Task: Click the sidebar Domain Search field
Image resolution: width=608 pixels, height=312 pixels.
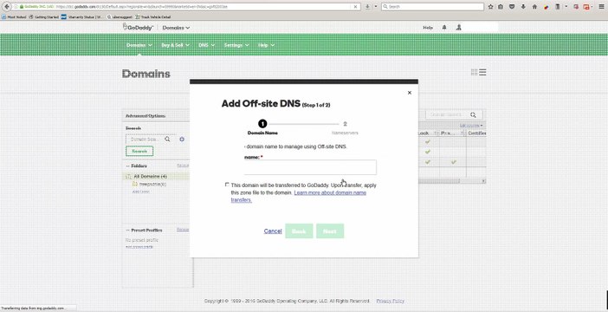Action: [145, 139]
